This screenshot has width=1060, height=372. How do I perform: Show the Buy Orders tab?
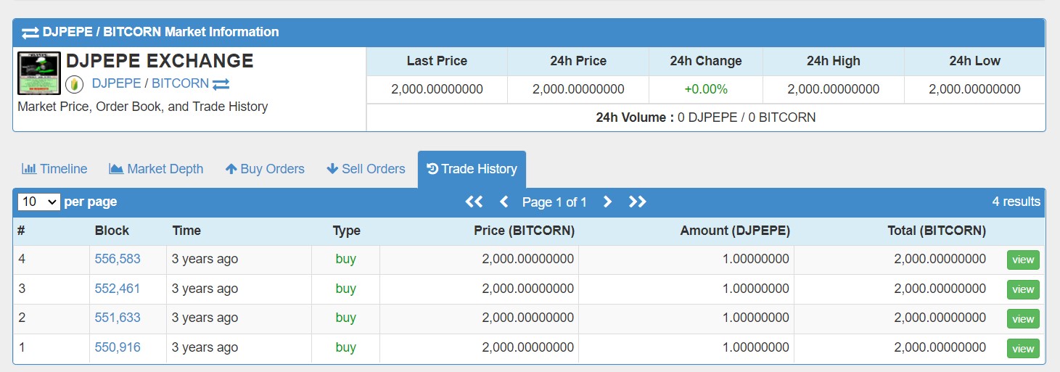click(x=265, y=169)
